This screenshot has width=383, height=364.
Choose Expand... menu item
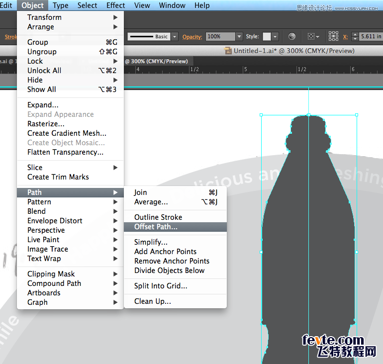coord(70,105)
